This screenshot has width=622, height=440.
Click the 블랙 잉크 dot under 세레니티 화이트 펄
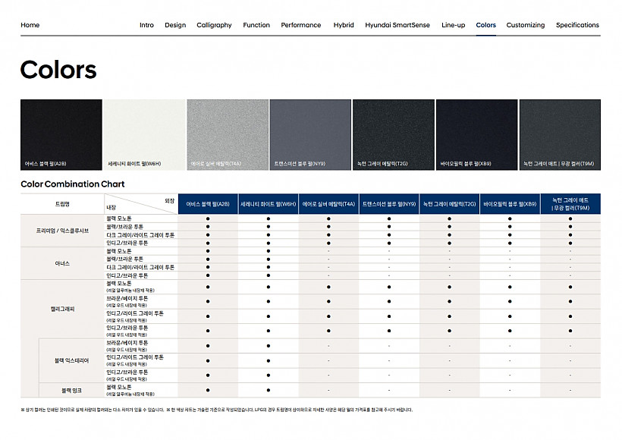[269, 391]
